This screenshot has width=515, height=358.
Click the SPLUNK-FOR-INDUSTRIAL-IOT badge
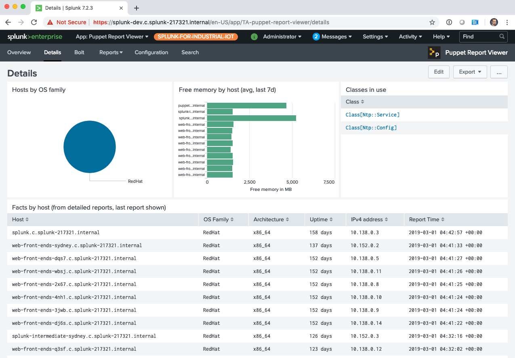tap(196, 36)
